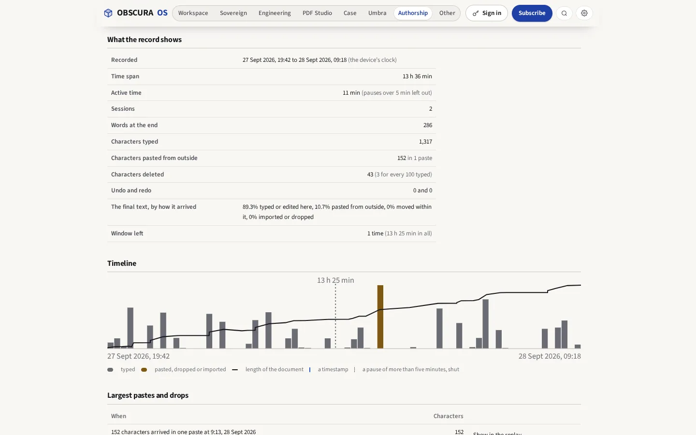
Task: Click the Active time value "11 min"
Action: point(351,93)
